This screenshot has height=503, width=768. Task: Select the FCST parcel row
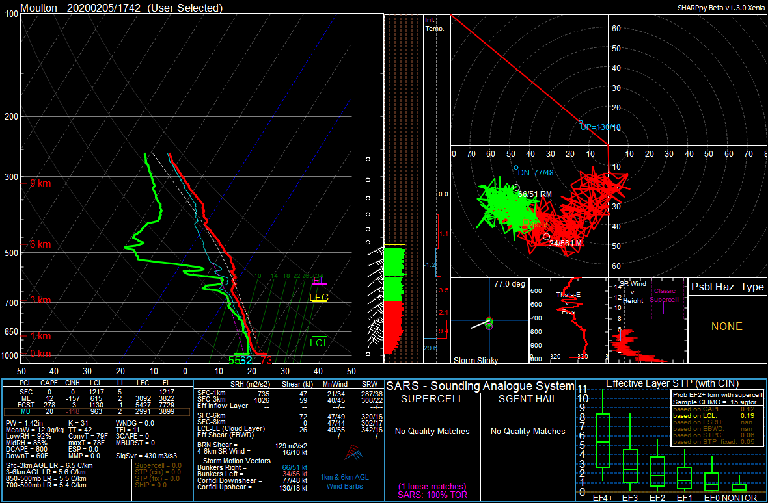(97, 406)
